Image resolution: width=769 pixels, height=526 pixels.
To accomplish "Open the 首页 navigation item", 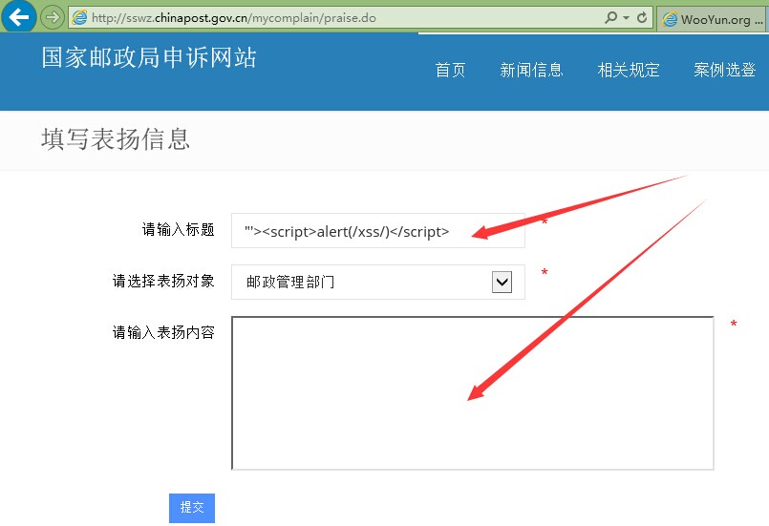I will point(450,70).
